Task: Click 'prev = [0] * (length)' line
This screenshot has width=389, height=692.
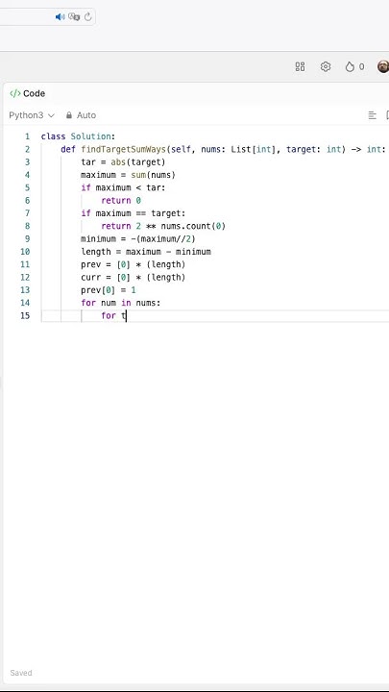Action: click(134, 264)
